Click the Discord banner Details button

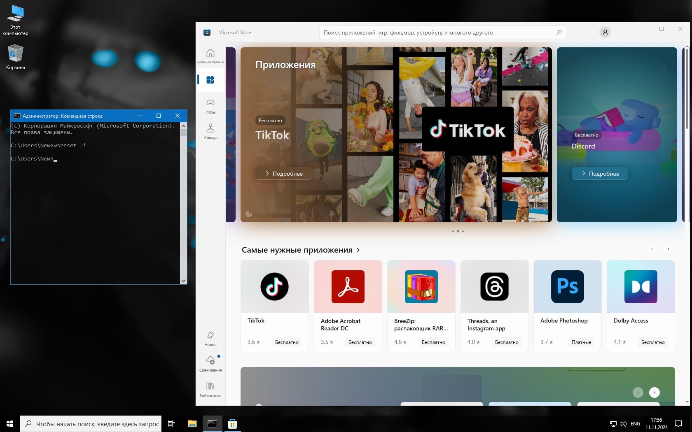click(600, 174)
